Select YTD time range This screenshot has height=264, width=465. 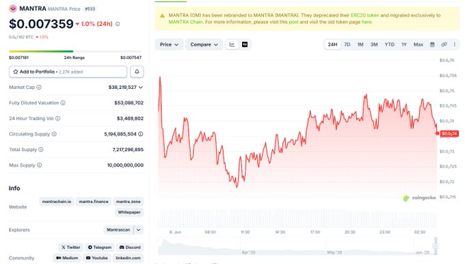click(389, 44)
